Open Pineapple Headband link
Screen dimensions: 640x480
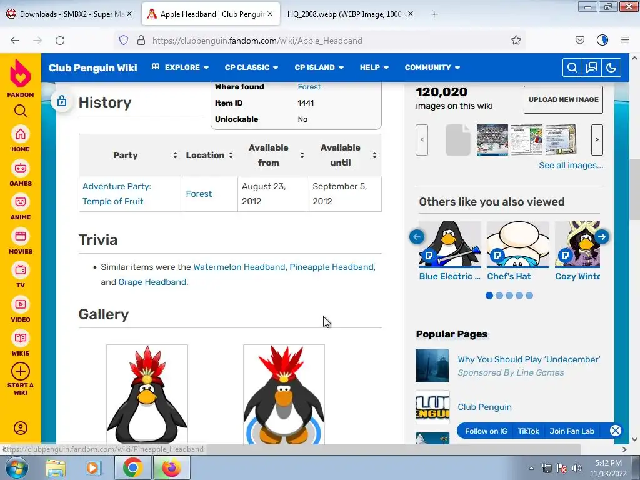(331, 267)
